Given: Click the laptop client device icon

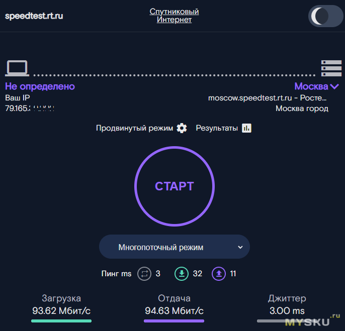Looking at the screenshot, I should click(17, 68).
